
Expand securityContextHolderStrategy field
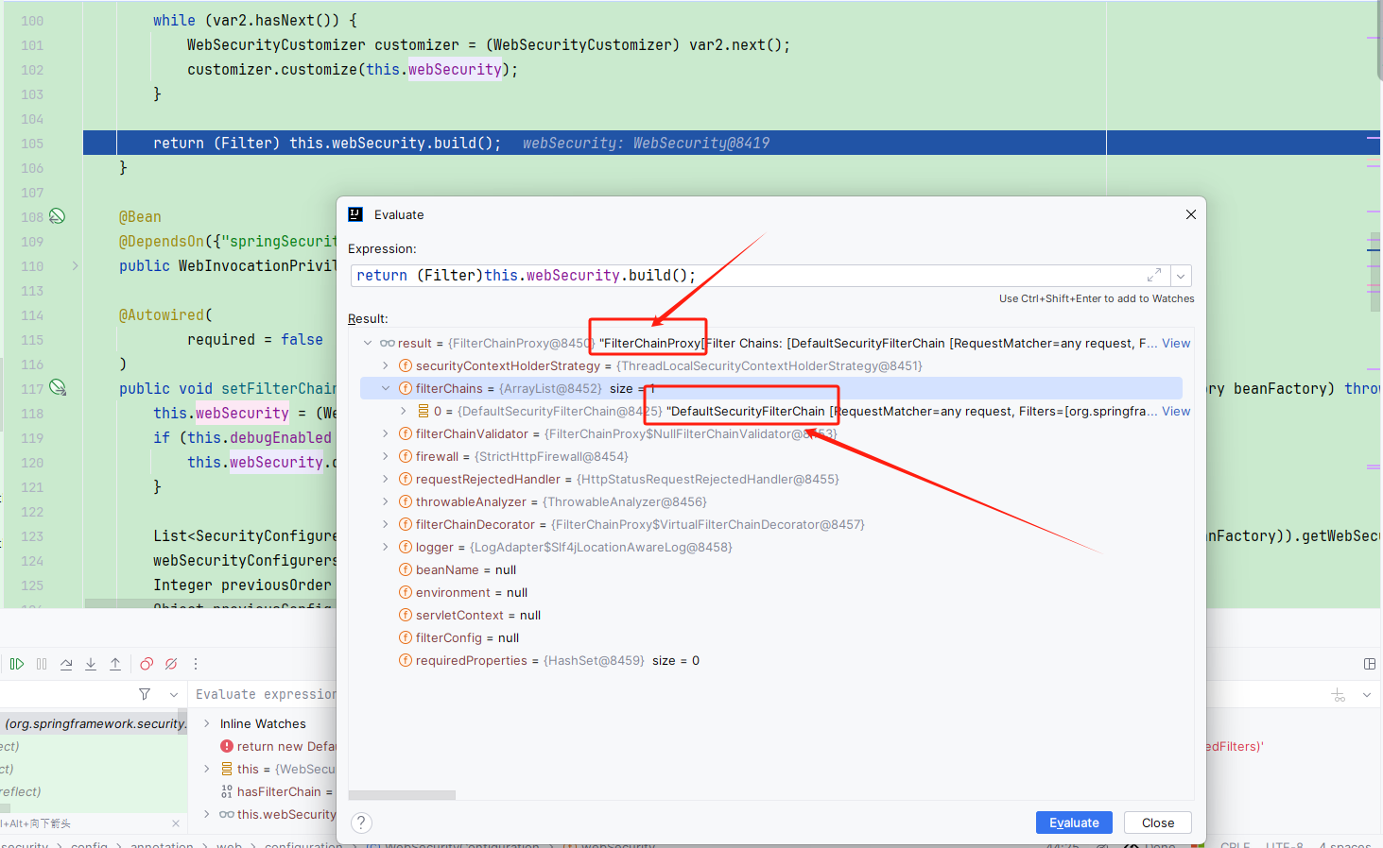(x=386, y=365)
